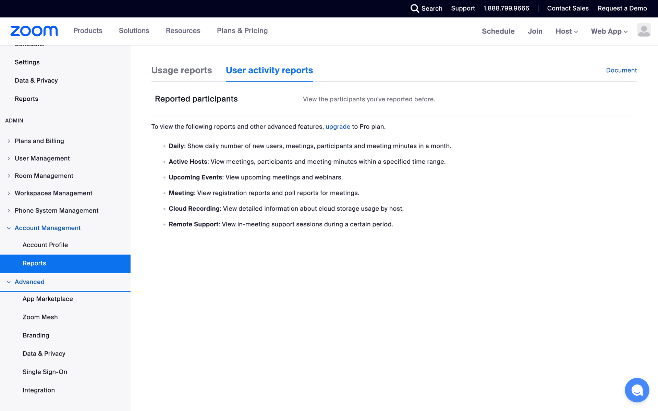This screenshot has width=658, height=411.
Task: Collapse the Advanced section chevron
Action: [x=9, y=282]
